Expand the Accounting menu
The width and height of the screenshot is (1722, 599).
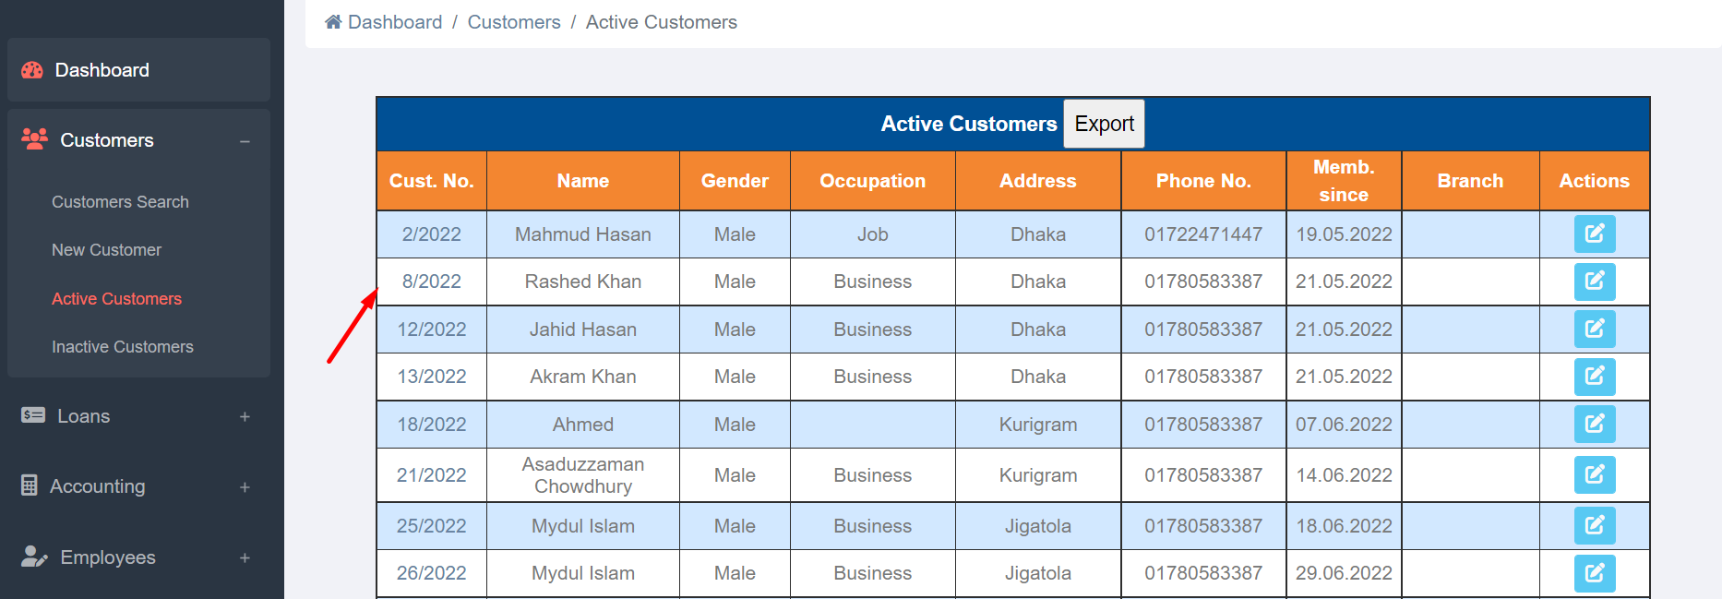point(245,486)
